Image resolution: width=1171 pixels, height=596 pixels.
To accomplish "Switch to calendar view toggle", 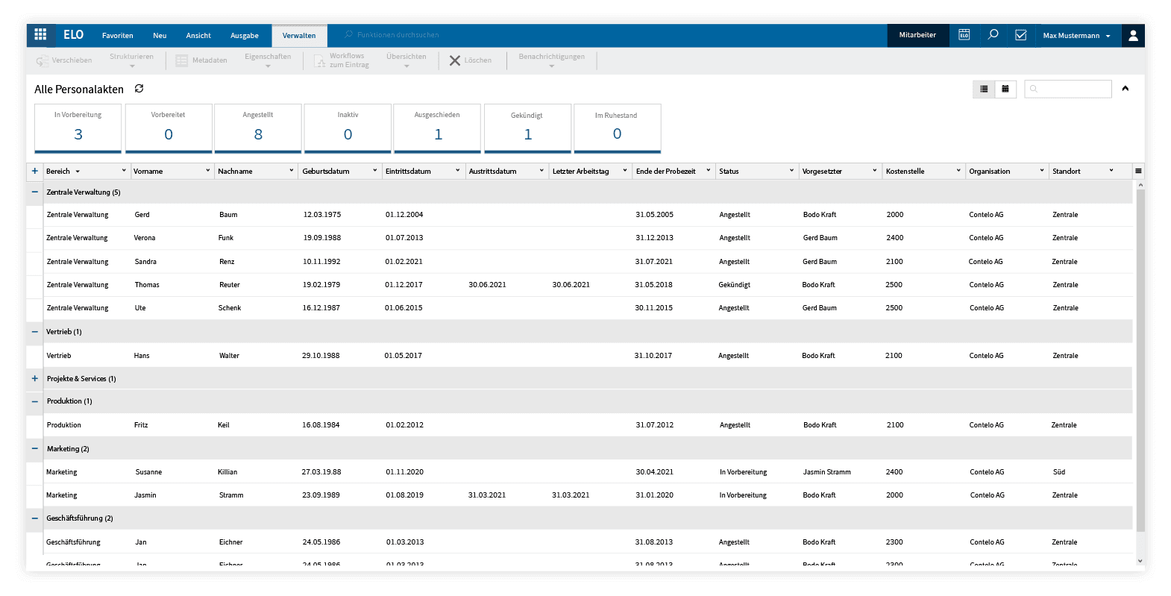I will 1005,89.
